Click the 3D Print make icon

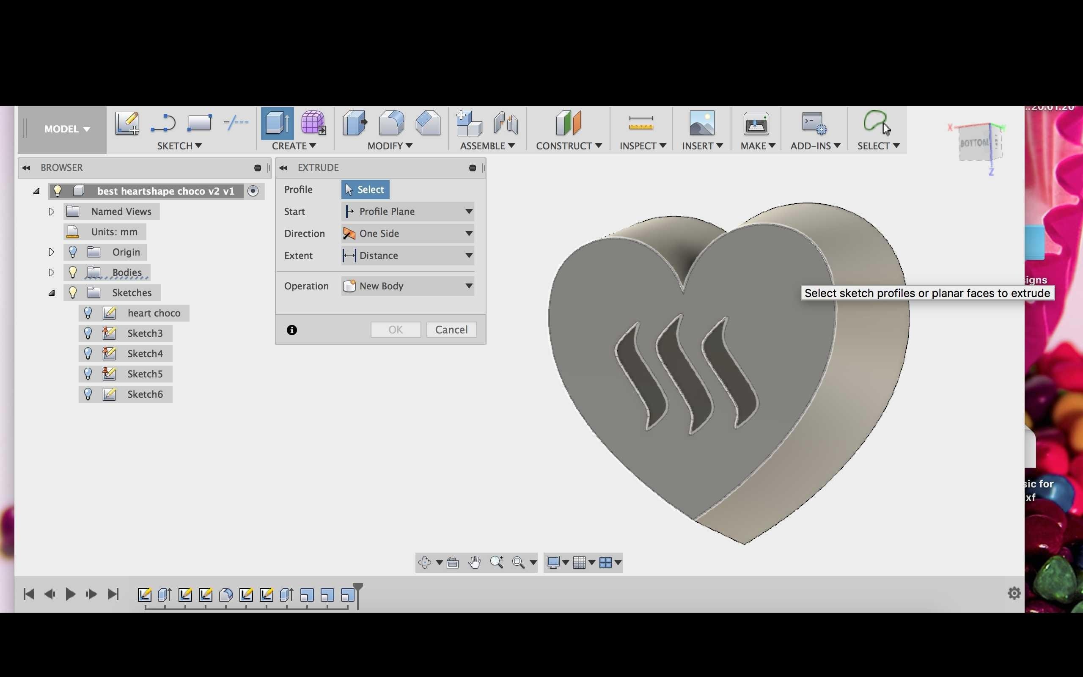(x=756, y=123)
